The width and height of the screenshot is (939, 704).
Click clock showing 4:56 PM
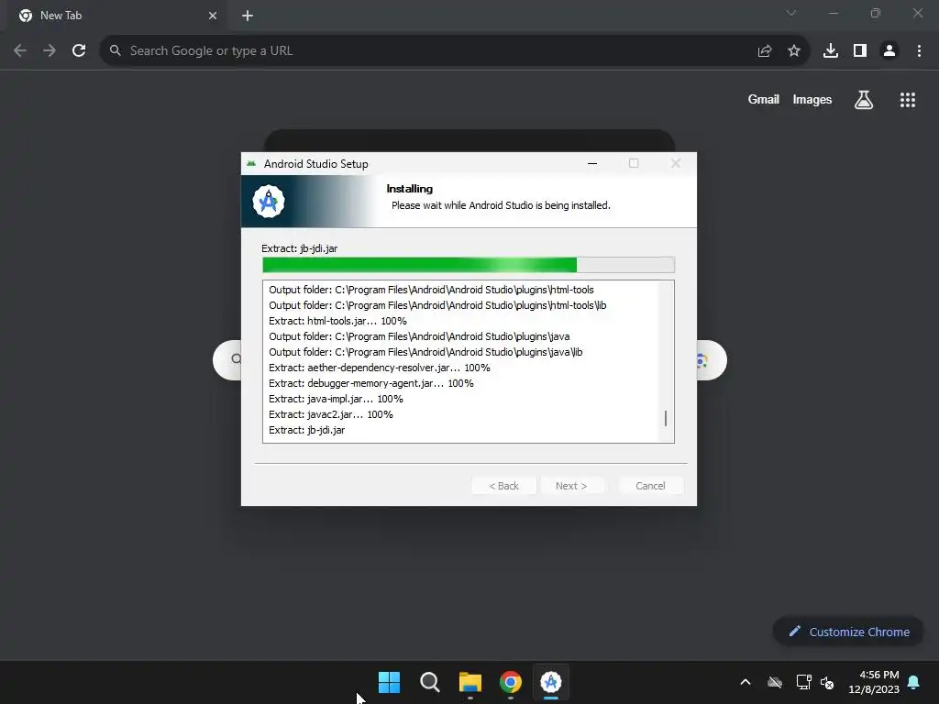coord(879,675)
